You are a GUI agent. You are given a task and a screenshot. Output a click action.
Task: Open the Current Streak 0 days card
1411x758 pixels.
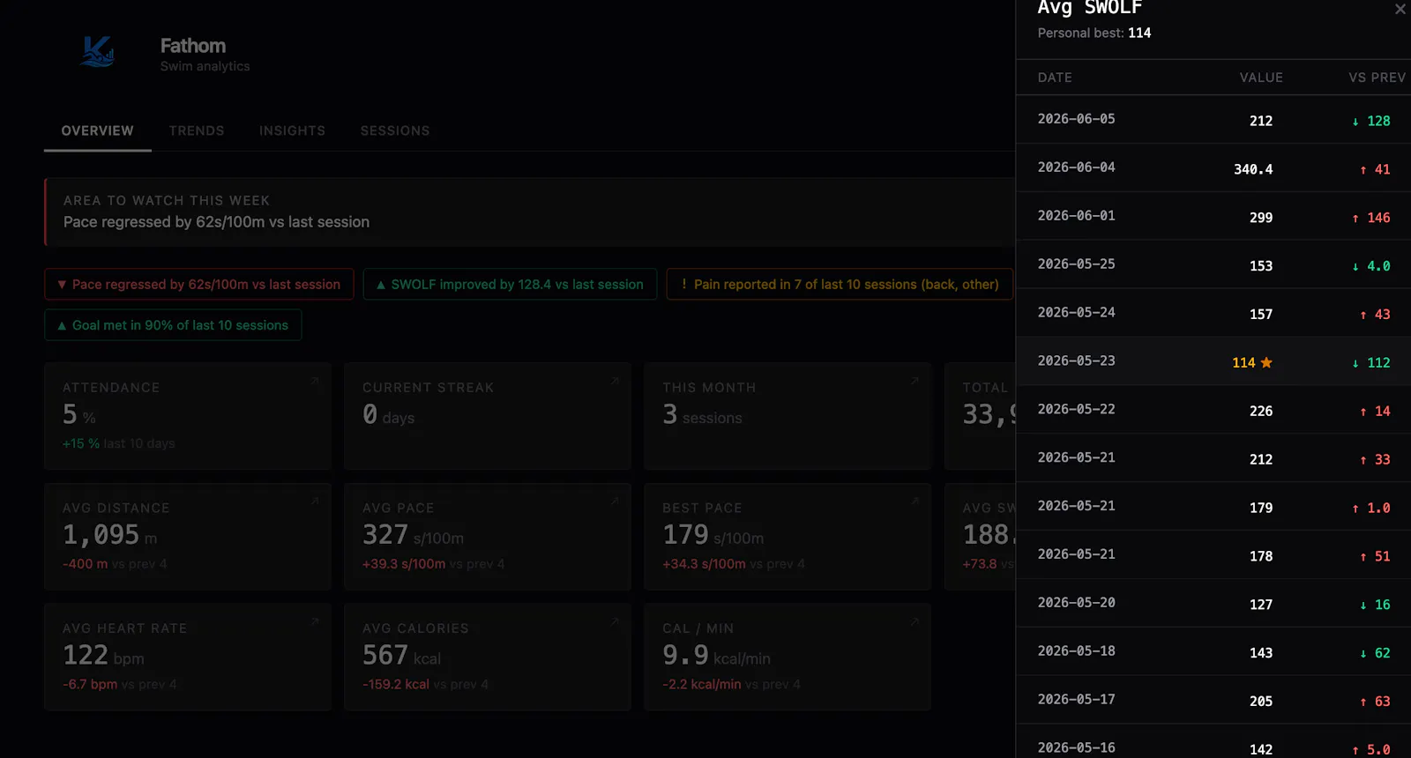tap(488, 416)
